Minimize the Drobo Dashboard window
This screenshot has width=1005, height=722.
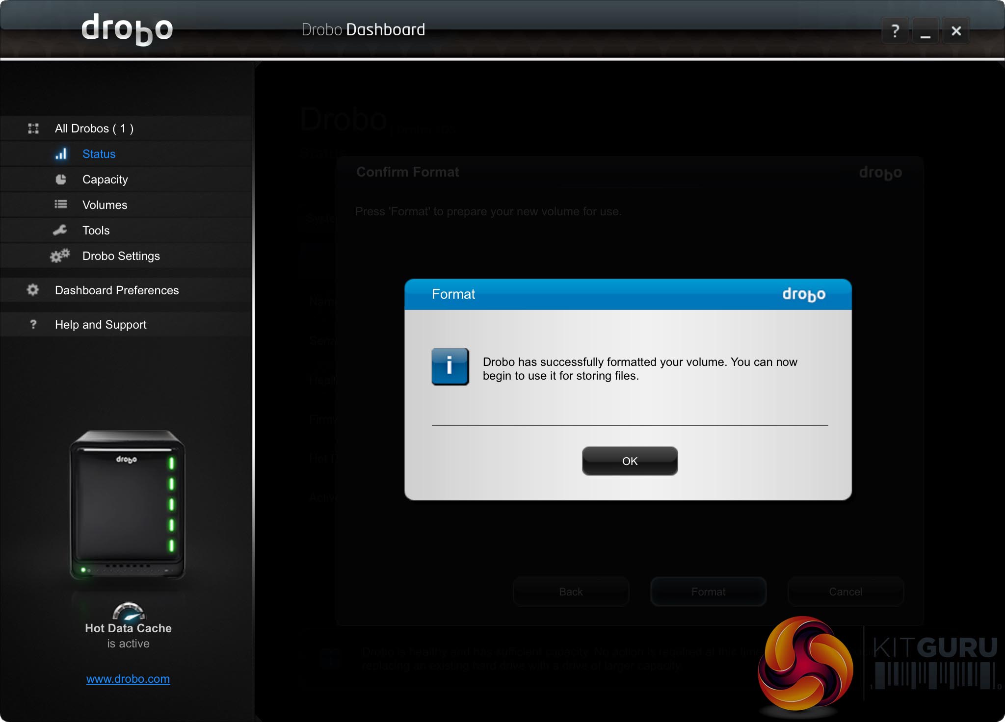925,31
